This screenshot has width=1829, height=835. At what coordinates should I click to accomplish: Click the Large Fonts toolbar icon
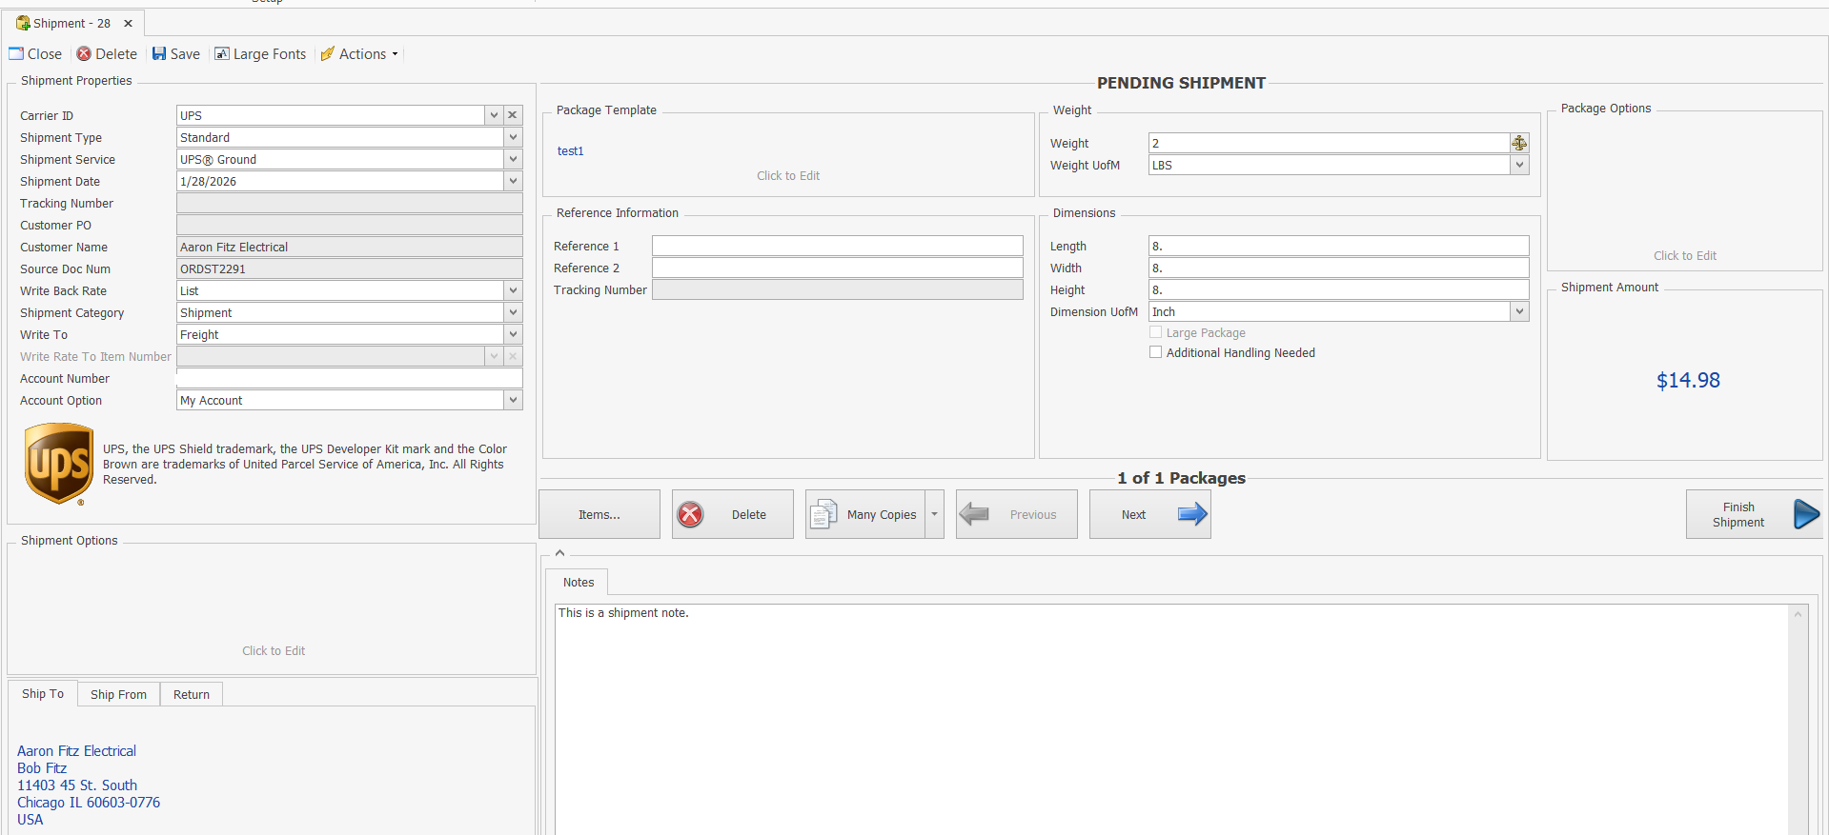click(x=222, y=54)
